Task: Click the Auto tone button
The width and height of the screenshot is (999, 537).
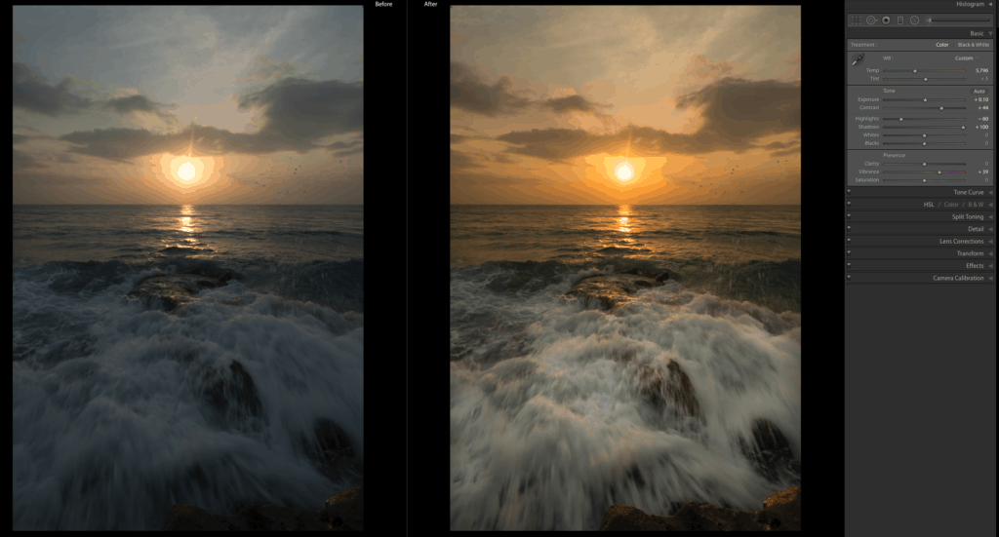Action: [979, 91]
